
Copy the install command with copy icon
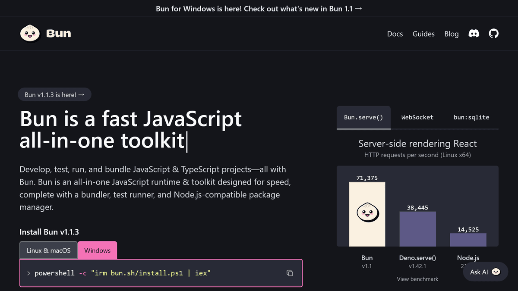coord(290,273)
